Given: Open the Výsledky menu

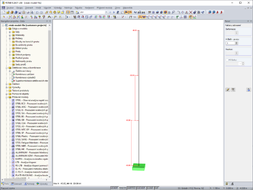Looking at the screenshot, I should click(58, 8).
